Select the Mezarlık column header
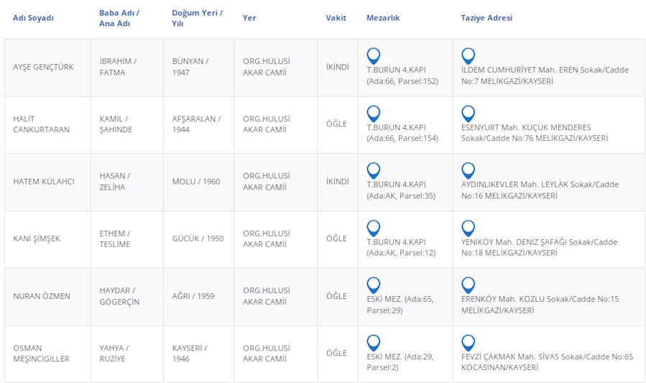This screenshot has width=646, height=383. point(383,18)
